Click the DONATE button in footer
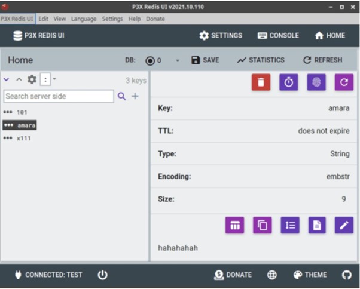 point(233,275)
